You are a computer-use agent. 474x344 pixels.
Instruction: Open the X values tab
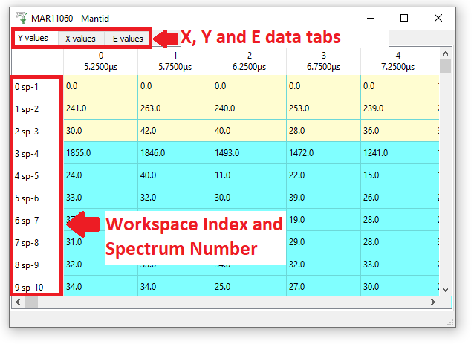pyautogui.click(x=80, y=38)
